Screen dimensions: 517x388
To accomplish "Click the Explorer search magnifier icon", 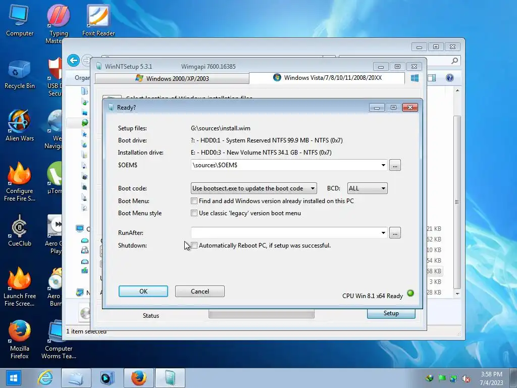I will tap(455, 61).
